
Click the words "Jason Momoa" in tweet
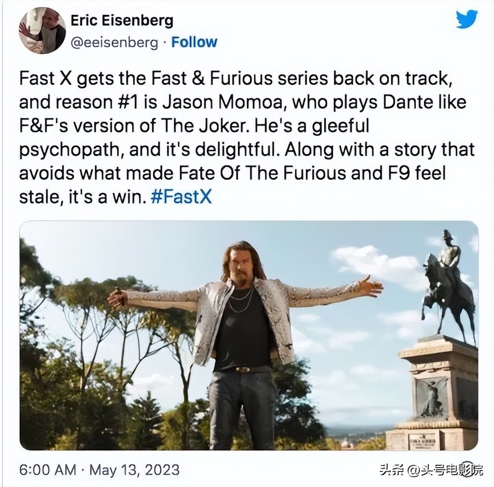223,102
